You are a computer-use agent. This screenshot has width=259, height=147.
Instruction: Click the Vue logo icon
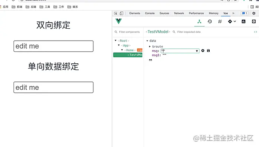click(x=119, y=21)
